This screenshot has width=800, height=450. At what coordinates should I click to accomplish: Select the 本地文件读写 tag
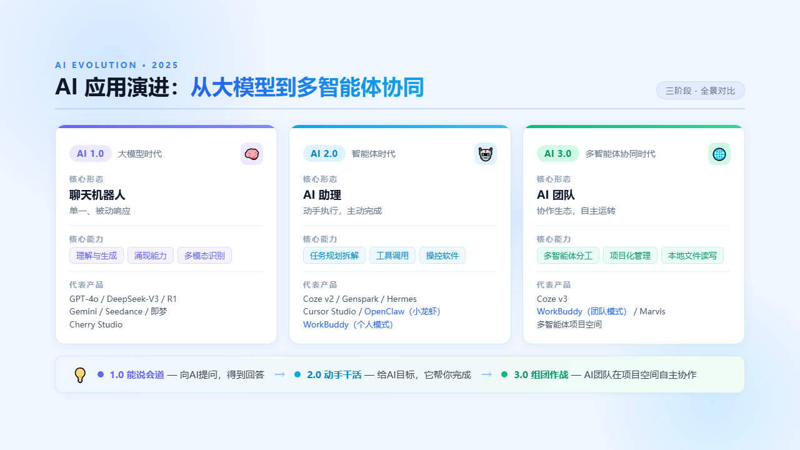692,256
